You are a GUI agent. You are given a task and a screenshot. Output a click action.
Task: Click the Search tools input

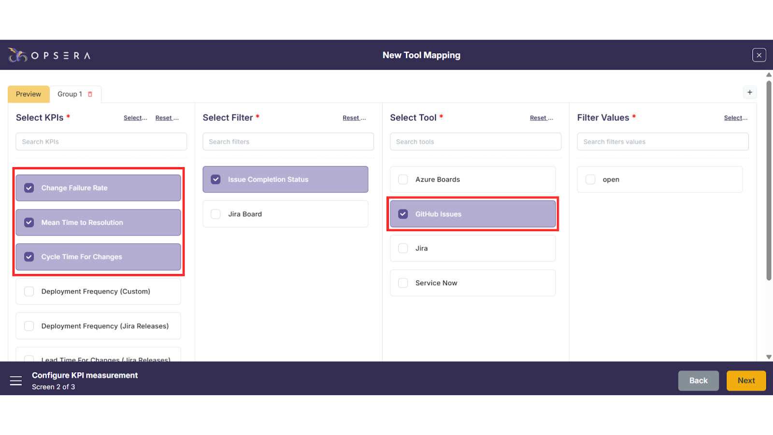[475, 142]
